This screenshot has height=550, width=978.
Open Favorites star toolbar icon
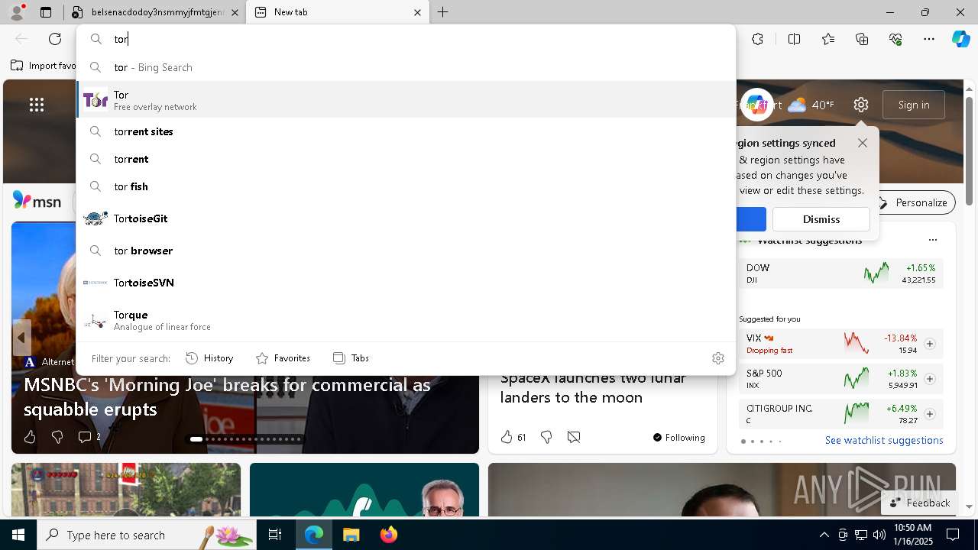[x=828, y=39]
